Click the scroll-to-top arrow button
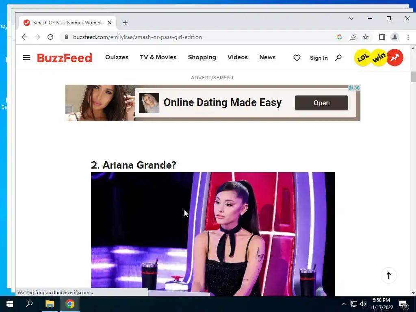 (389, 275)
